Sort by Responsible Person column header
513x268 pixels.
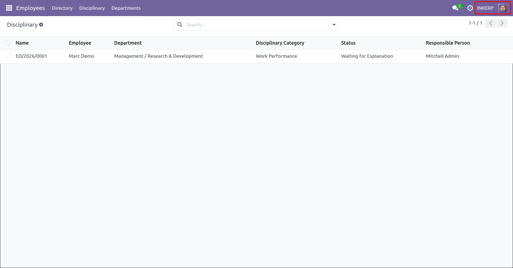point(448,43)
